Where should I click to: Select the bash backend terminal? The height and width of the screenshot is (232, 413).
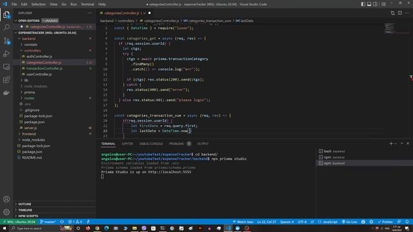pos(364,151)
